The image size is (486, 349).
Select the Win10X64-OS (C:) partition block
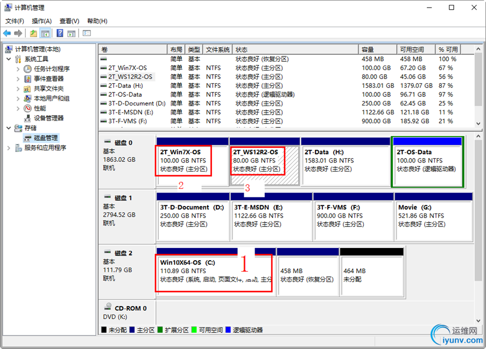point(213,271)
